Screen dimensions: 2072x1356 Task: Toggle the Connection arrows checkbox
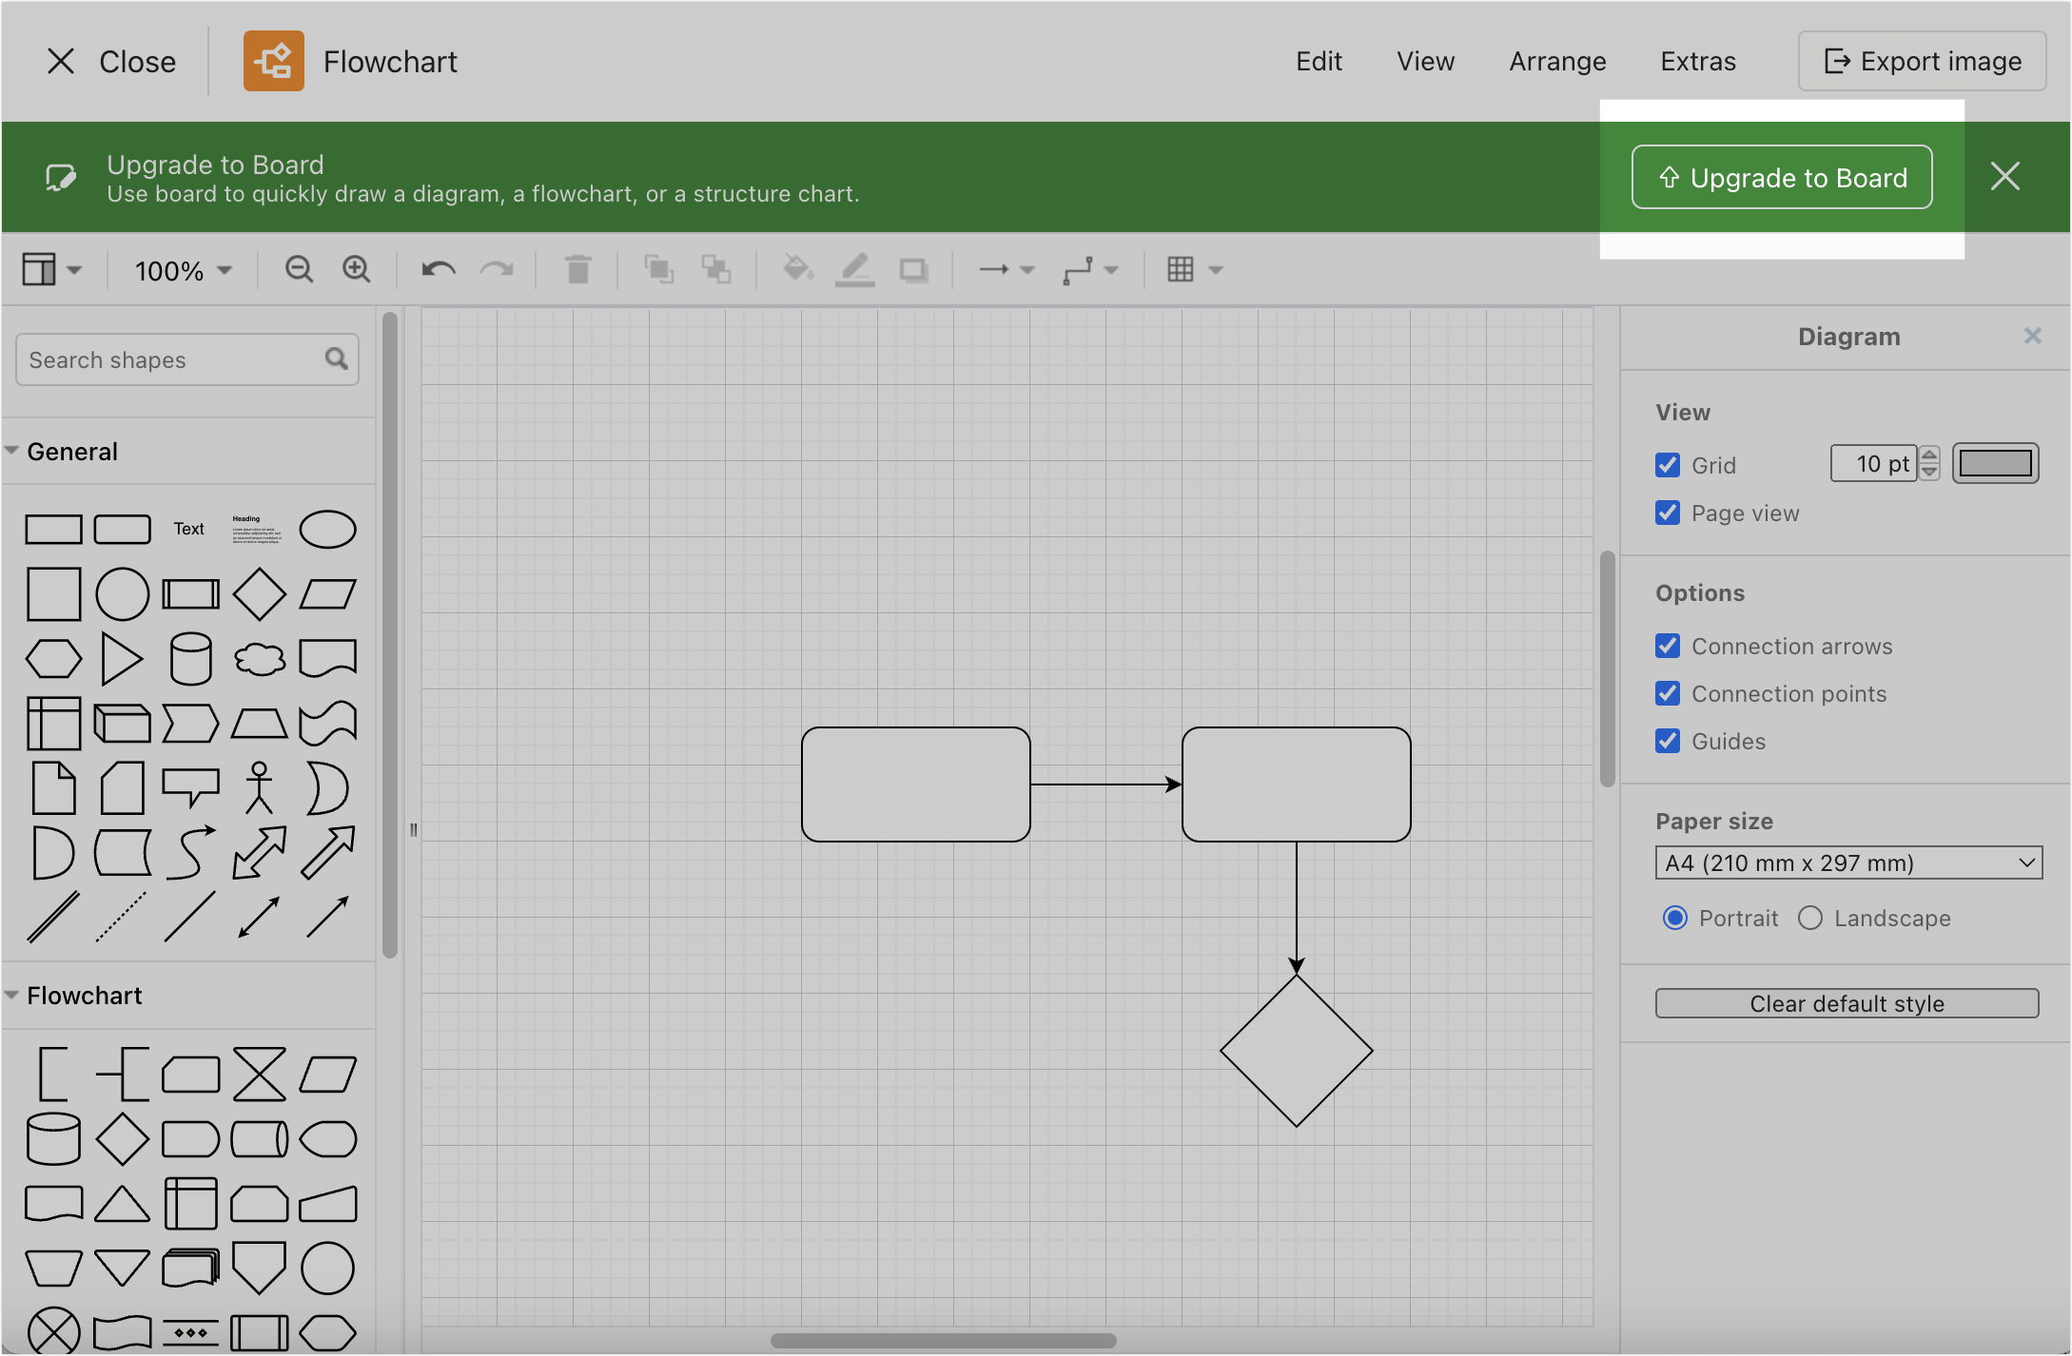coord(1668,647)
